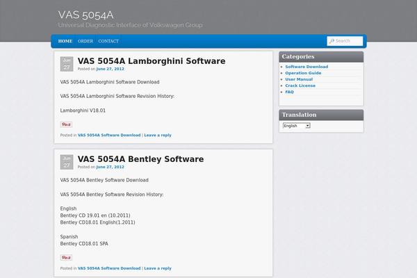The image size is (417, 278).
Task: Click the June 27, 2012 date on the Lamborghini post
Action: [110, 69]
